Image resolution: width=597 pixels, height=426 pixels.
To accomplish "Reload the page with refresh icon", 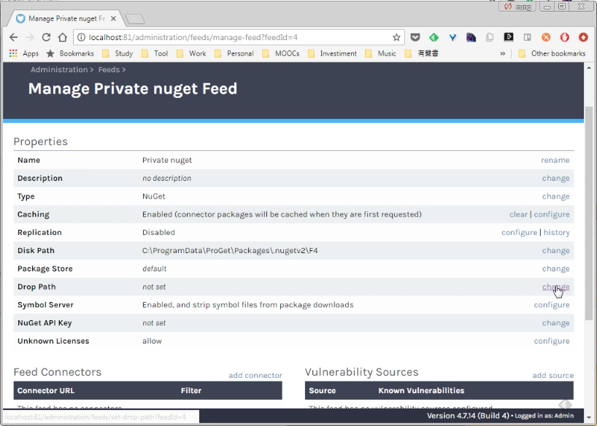I will pos(46,37).
